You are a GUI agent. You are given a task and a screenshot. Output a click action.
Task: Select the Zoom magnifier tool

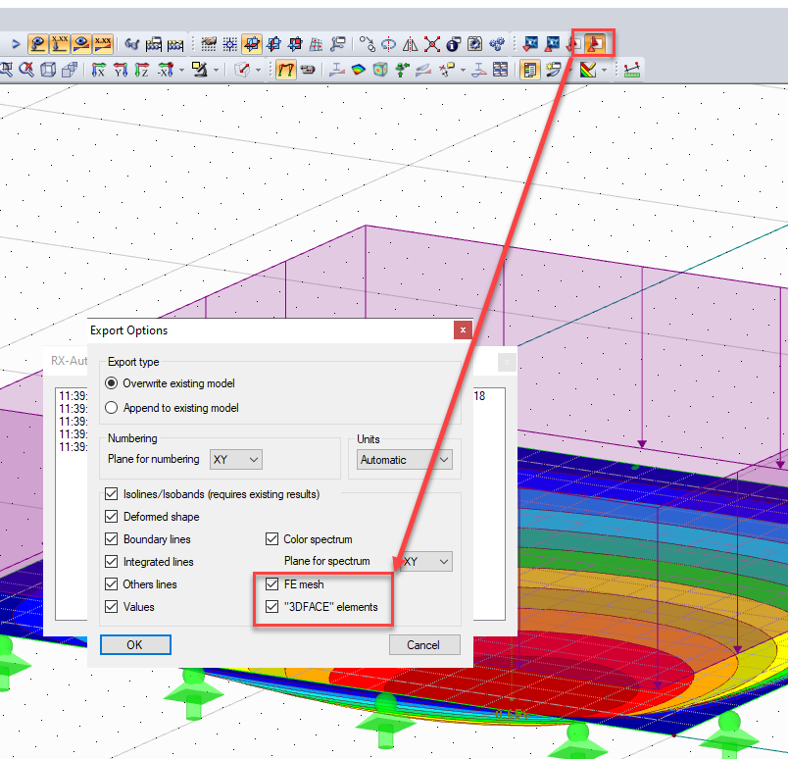(8, 69)
